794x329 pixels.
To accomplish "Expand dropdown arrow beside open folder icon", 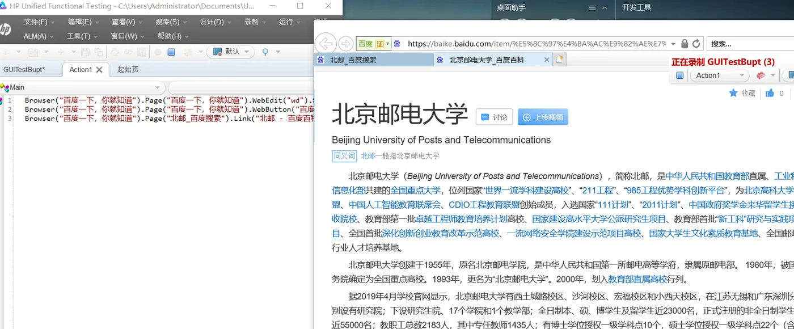I will click(x=46, y=52).
